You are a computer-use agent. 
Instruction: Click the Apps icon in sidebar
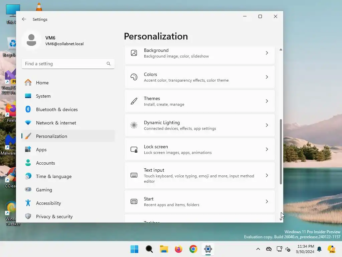28,150
